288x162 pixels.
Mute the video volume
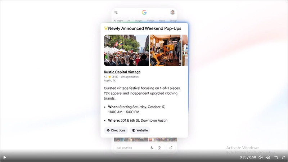[x=261, y=157]
